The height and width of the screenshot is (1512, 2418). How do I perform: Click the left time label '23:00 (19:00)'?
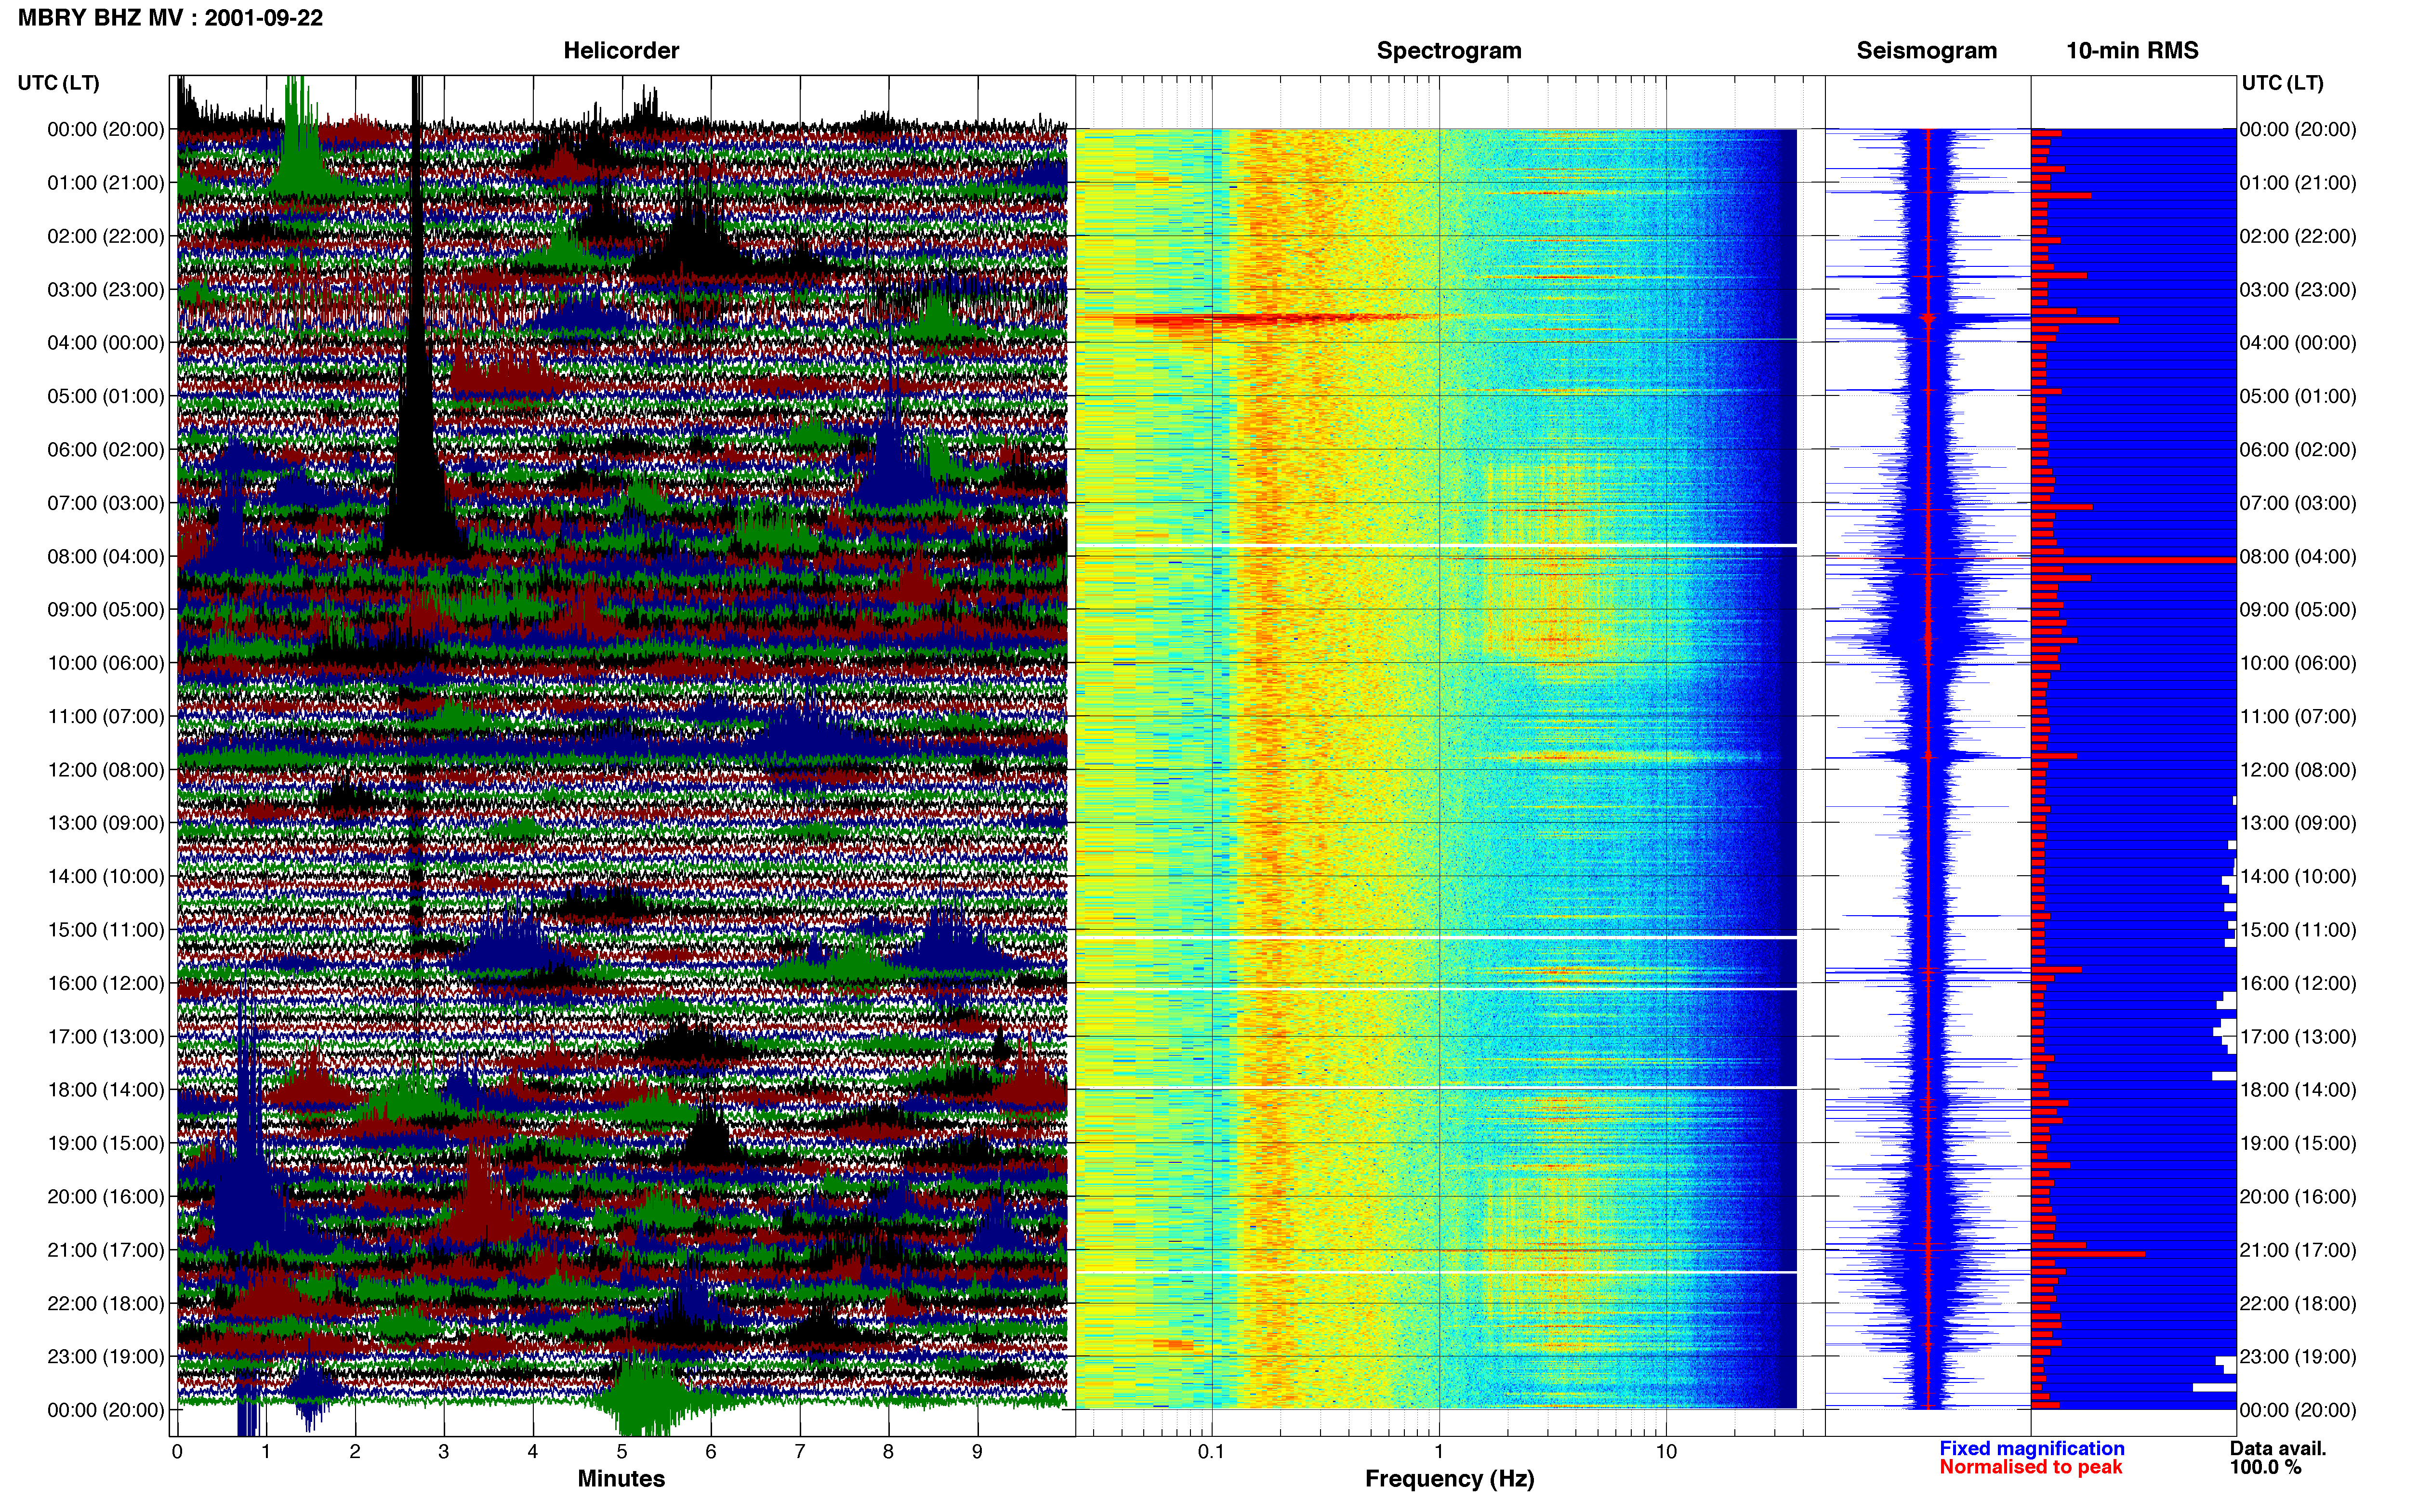coord(106,1357)
